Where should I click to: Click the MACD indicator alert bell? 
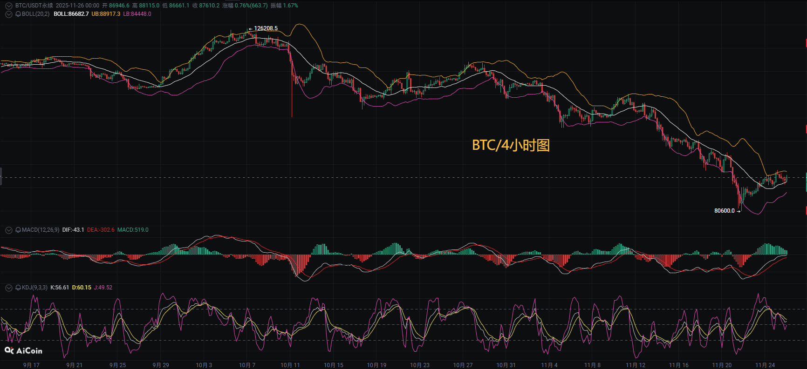click(x=18, y=230)
